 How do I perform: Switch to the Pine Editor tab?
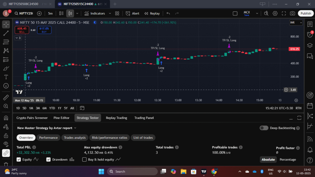(x=62, y=118)
